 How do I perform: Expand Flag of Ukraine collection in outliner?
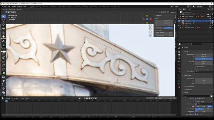pos(181,16)
